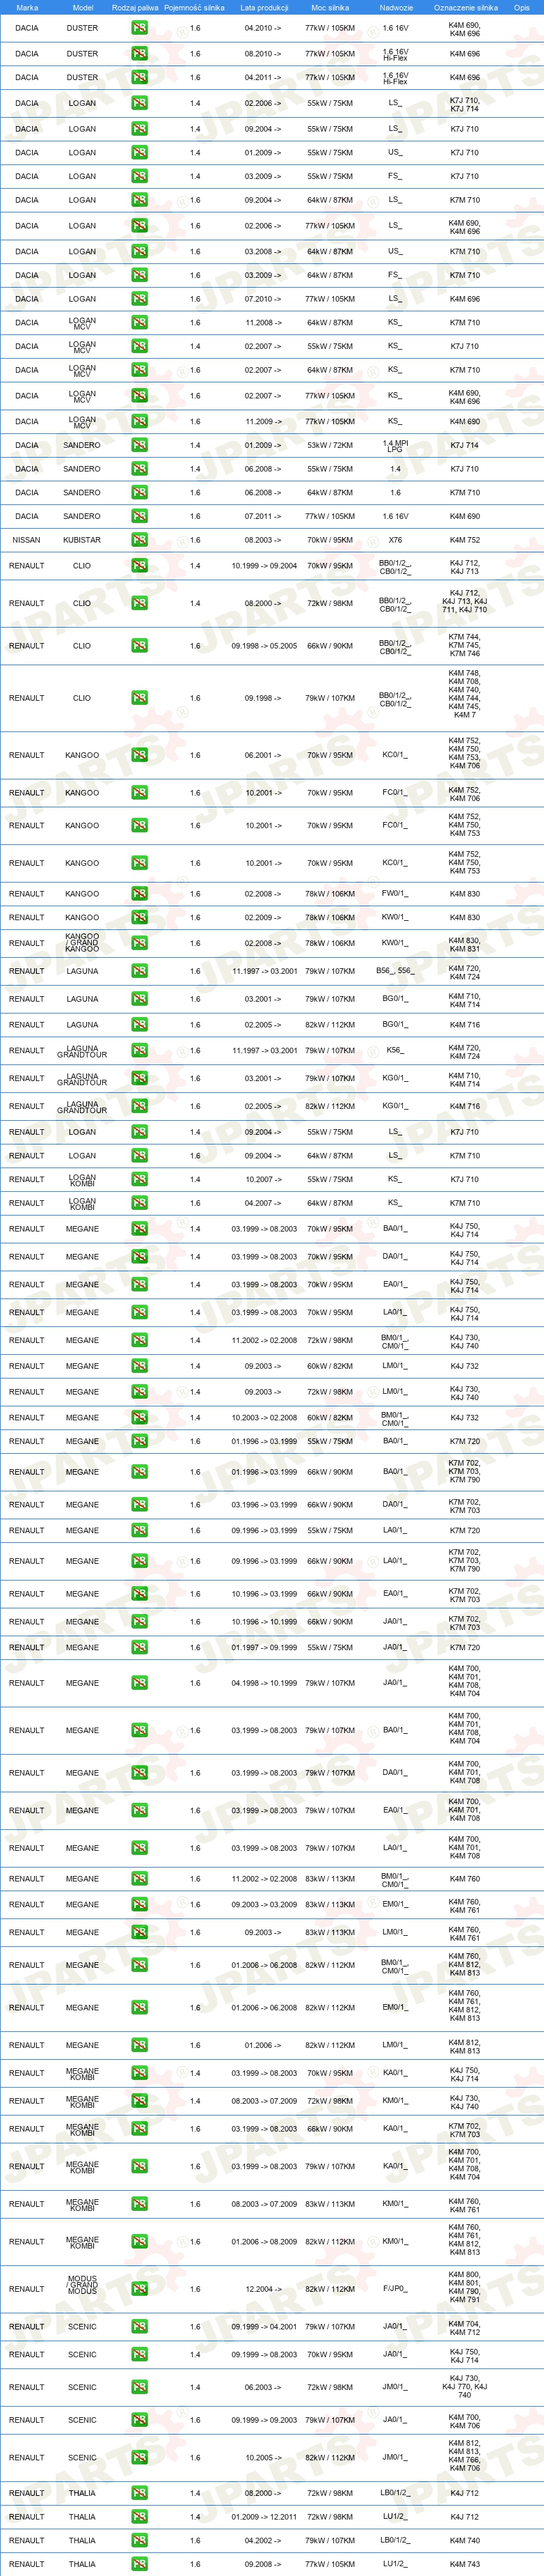544x2576 pixels.
Task: Select fuel icon for Thalia 01.2009 -> 12.2011
Action: coord(138,2517)
